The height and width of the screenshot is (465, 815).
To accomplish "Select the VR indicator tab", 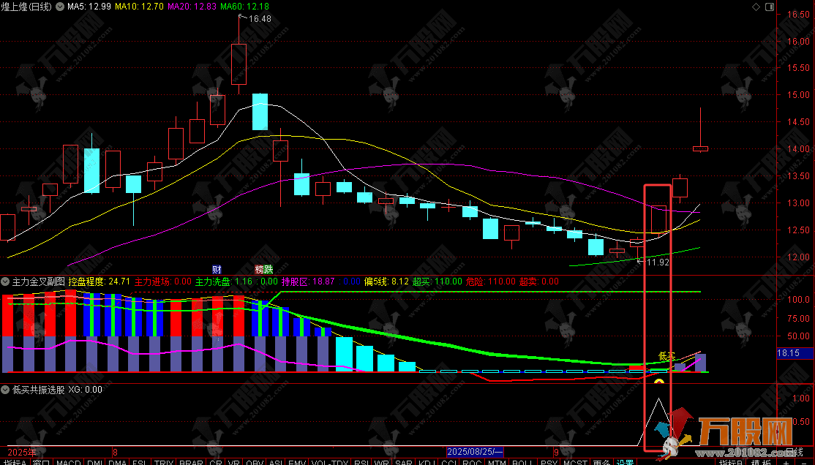I will click(234, 462).
